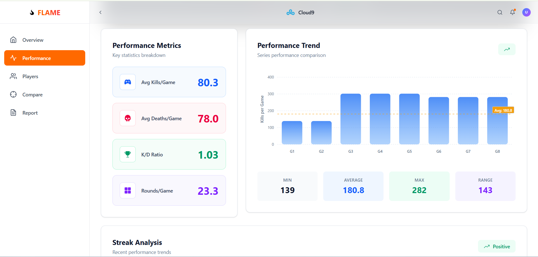Screen dimensions: 538x257
Task: Click the 1.03 K/D value
Action: (x=208, y=155)
